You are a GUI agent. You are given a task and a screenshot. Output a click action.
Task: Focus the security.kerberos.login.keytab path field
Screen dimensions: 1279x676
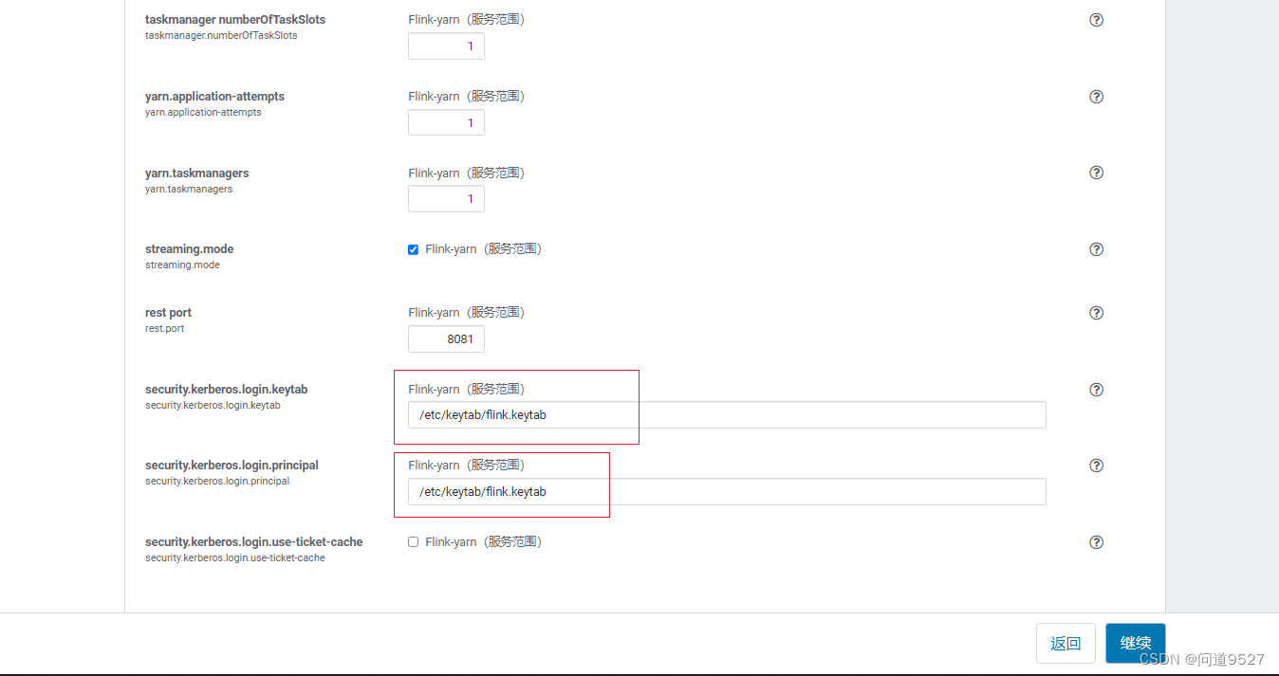[727, 414]
